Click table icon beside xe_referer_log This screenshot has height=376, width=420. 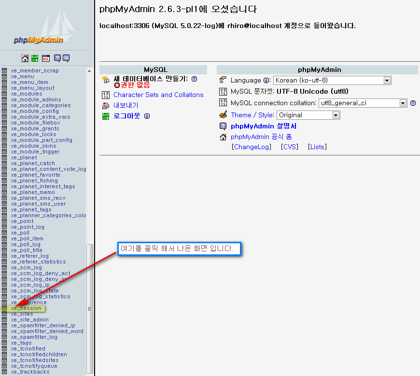click(4, 256)
